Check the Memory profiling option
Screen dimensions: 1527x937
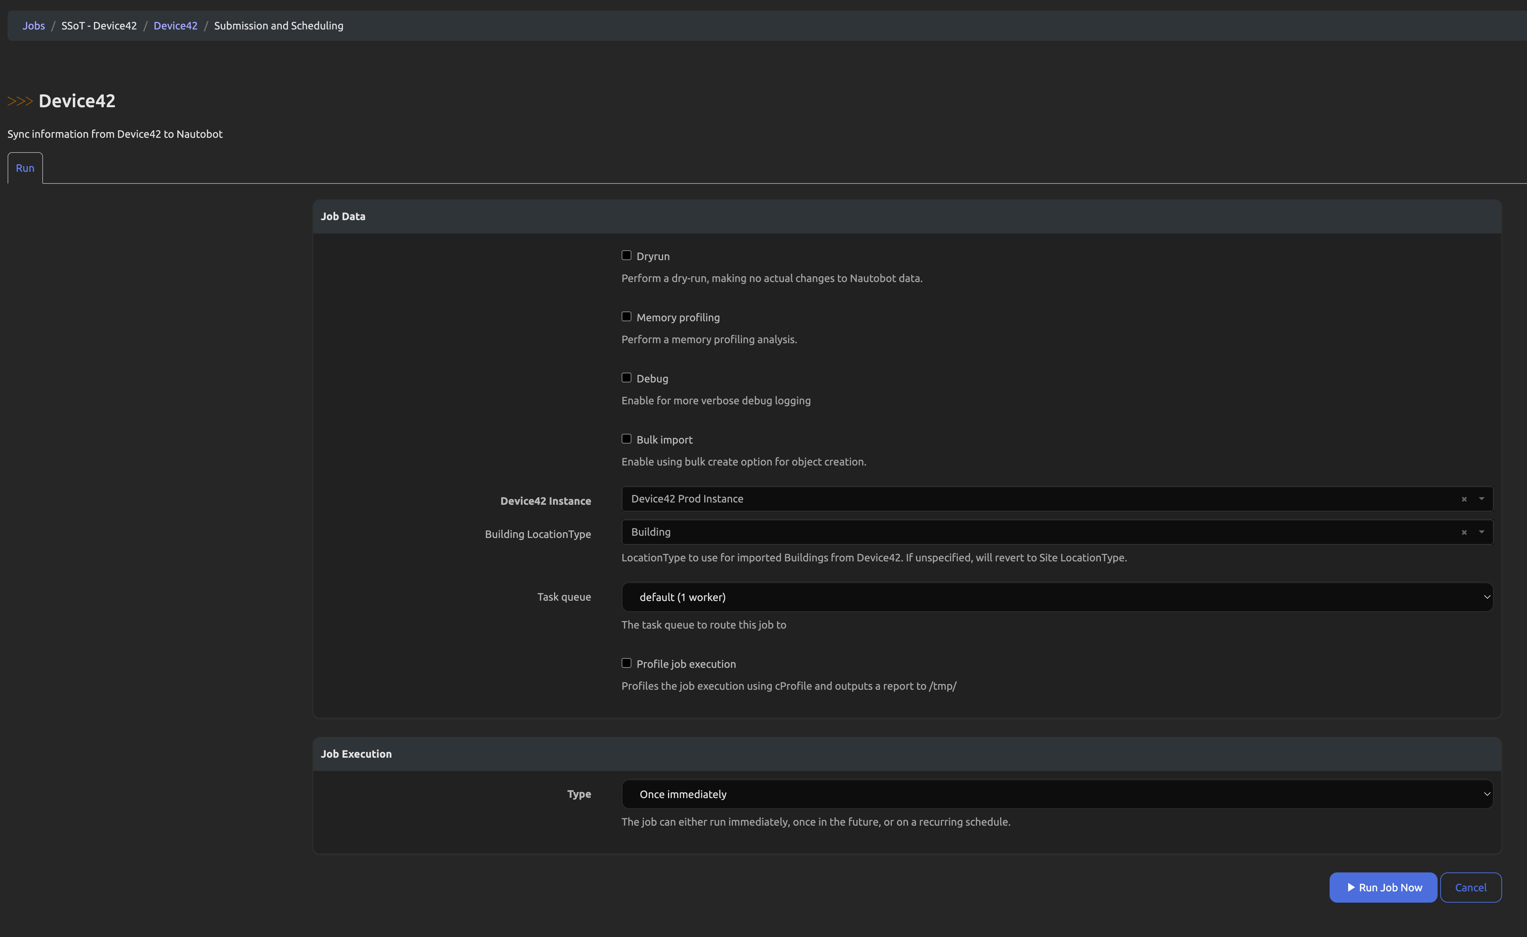(x=627, y=317)
